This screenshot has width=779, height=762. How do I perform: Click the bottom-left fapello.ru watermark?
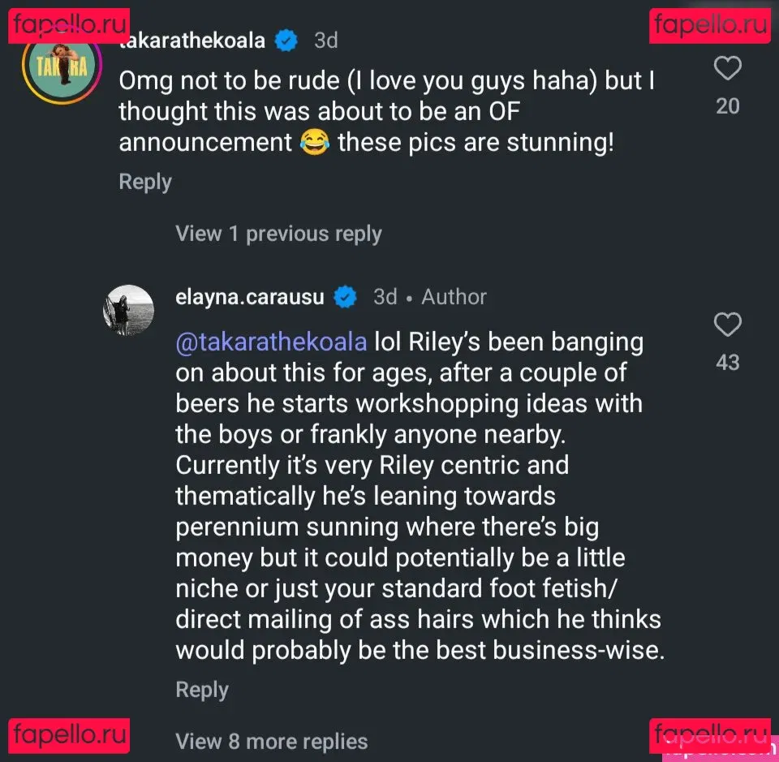click(70, 735)
